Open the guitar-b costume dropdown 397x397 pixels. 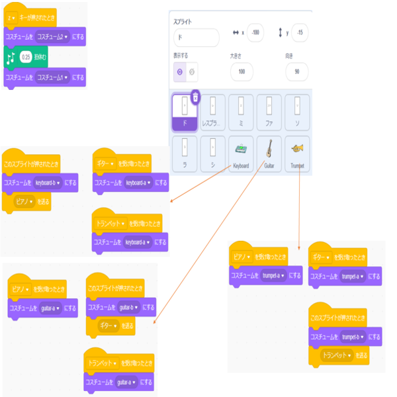(128, 308)
